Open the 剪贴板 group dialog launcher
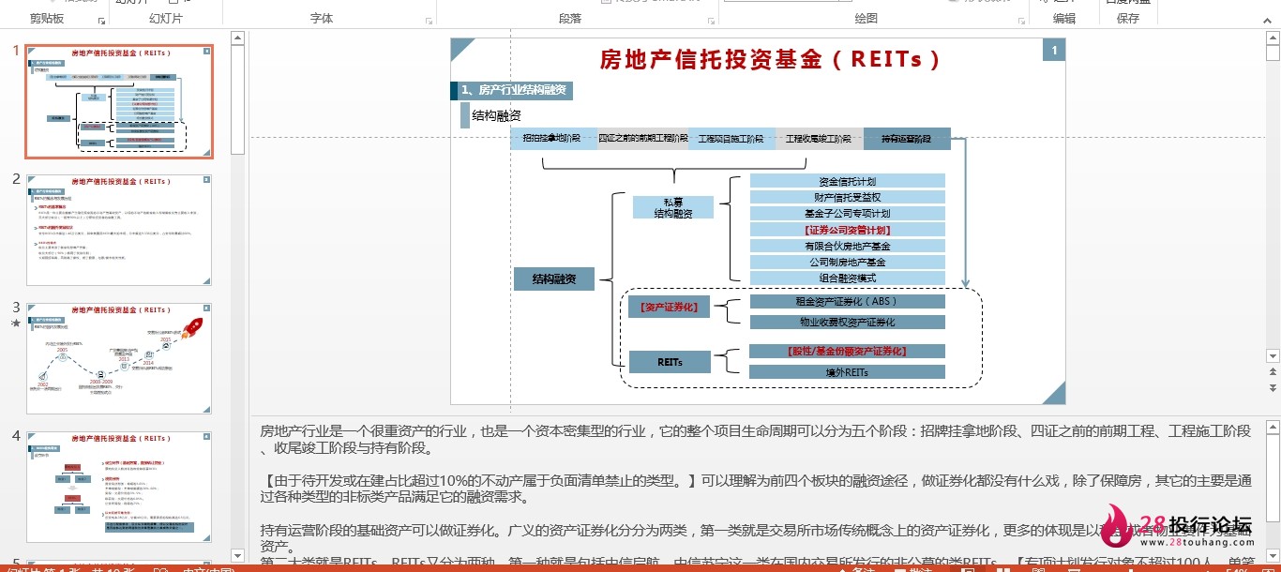1281x572 pixels. point(101,20)
